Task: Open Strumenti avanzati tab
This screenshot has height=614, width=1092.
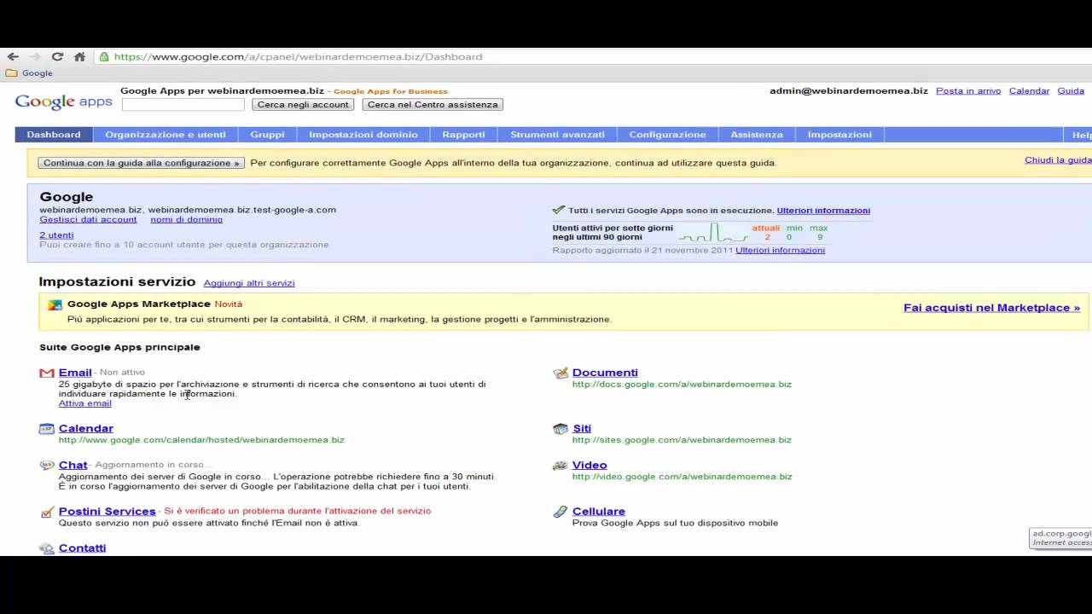Action: pyautogui.click(x=557, y=135)
